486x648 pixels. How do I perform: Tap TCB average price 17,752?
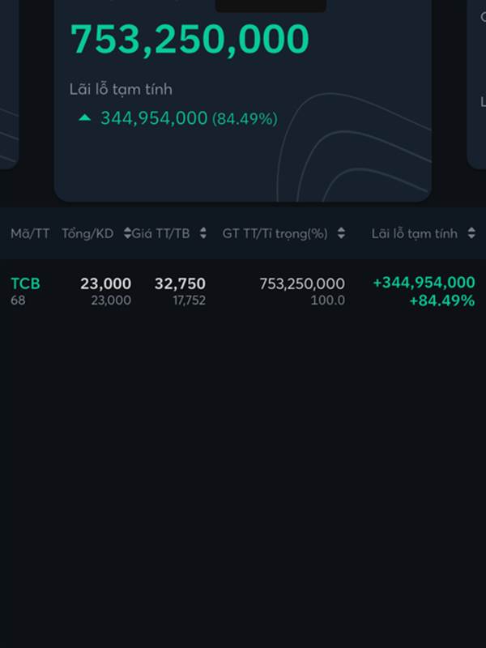coord(190,300)
